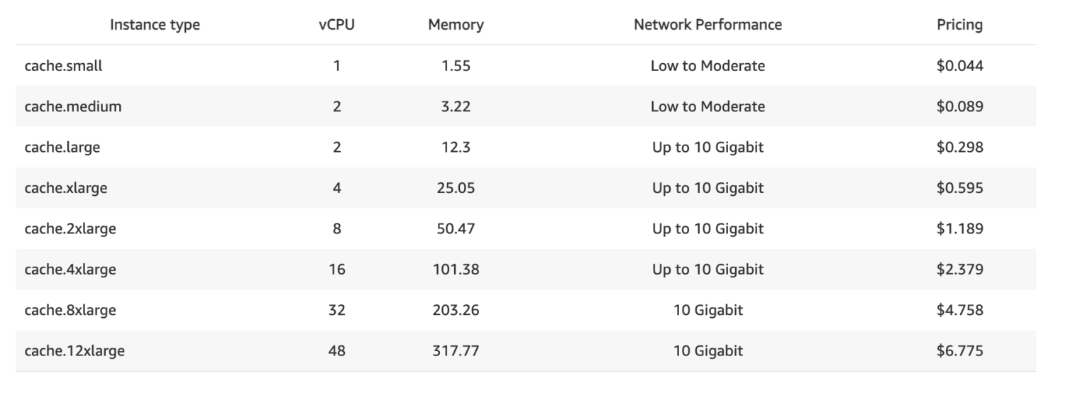Click the $6.775 price cell
The width and height of the screenshot is (1090, 393).
[959, 350]
